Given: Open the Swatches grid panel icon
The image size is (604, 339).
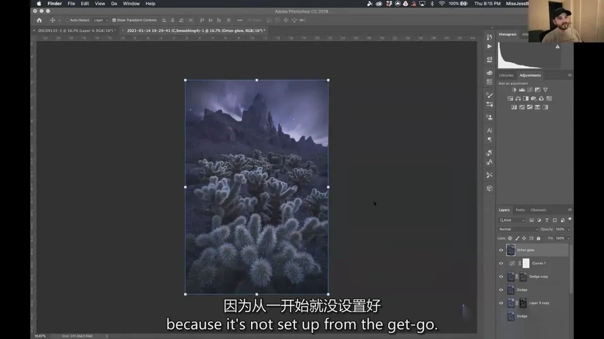Looking at the screenshot, I should click(x=489, y=82).
